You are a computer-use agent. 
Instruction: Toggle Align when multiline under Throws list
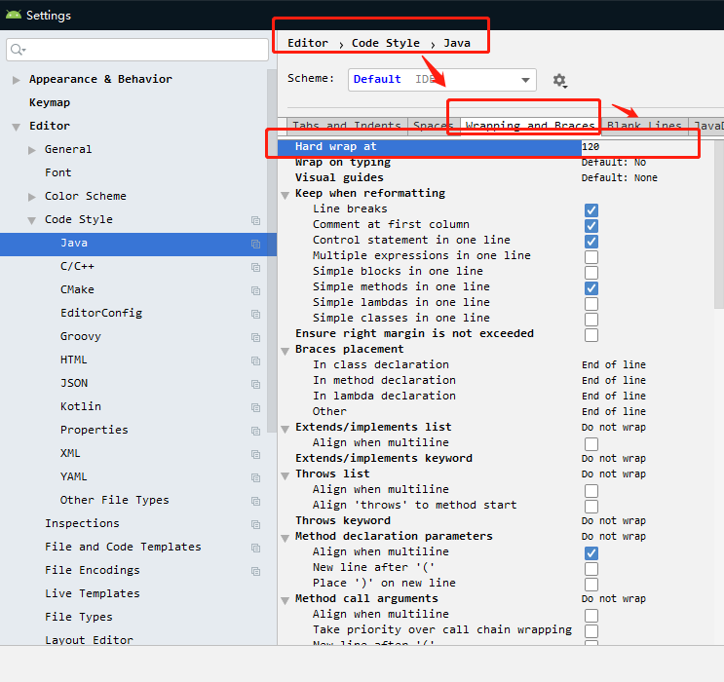click(x=591, y=491)
